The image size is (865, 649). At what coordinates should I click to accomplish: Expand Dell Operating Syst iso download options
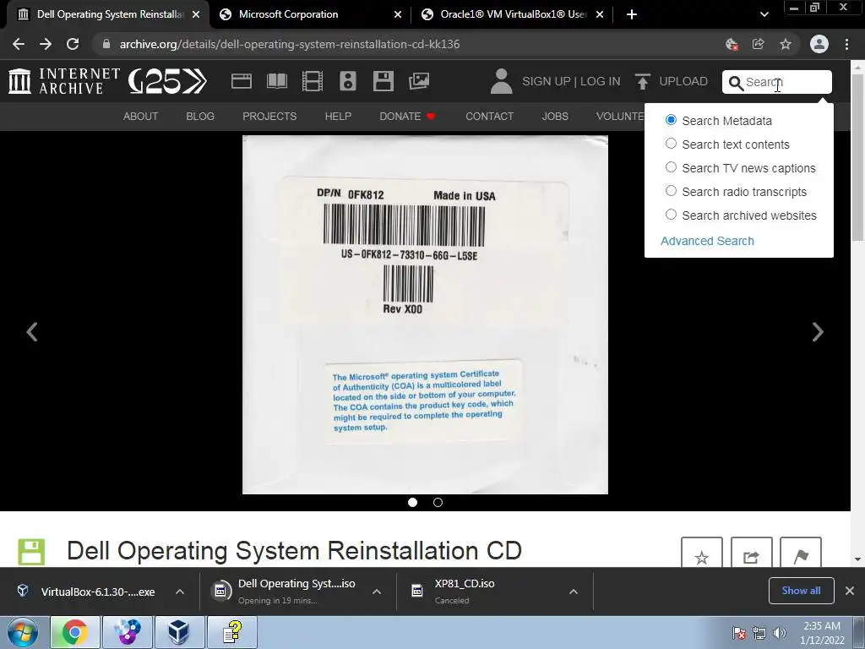point(376,592)
